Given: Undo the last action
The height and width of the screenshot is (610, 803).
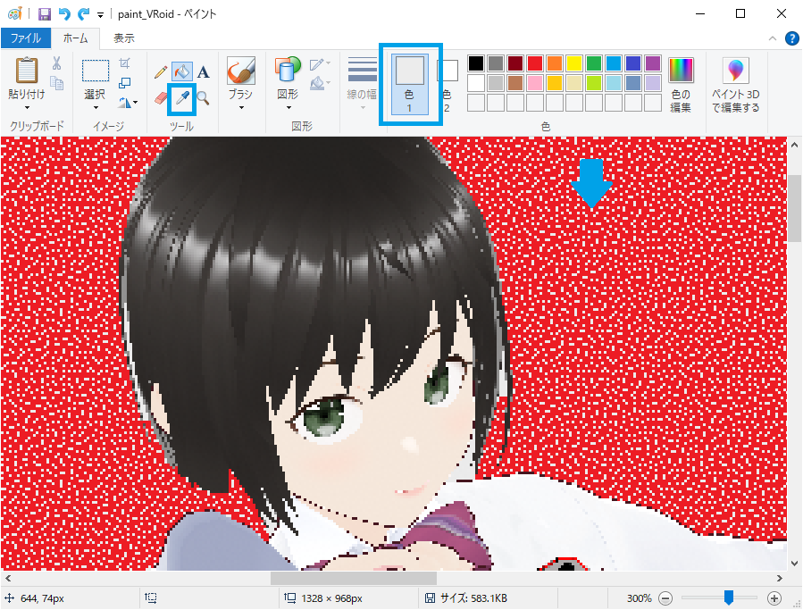Looking at the screenshot, I should coord(64,13).
